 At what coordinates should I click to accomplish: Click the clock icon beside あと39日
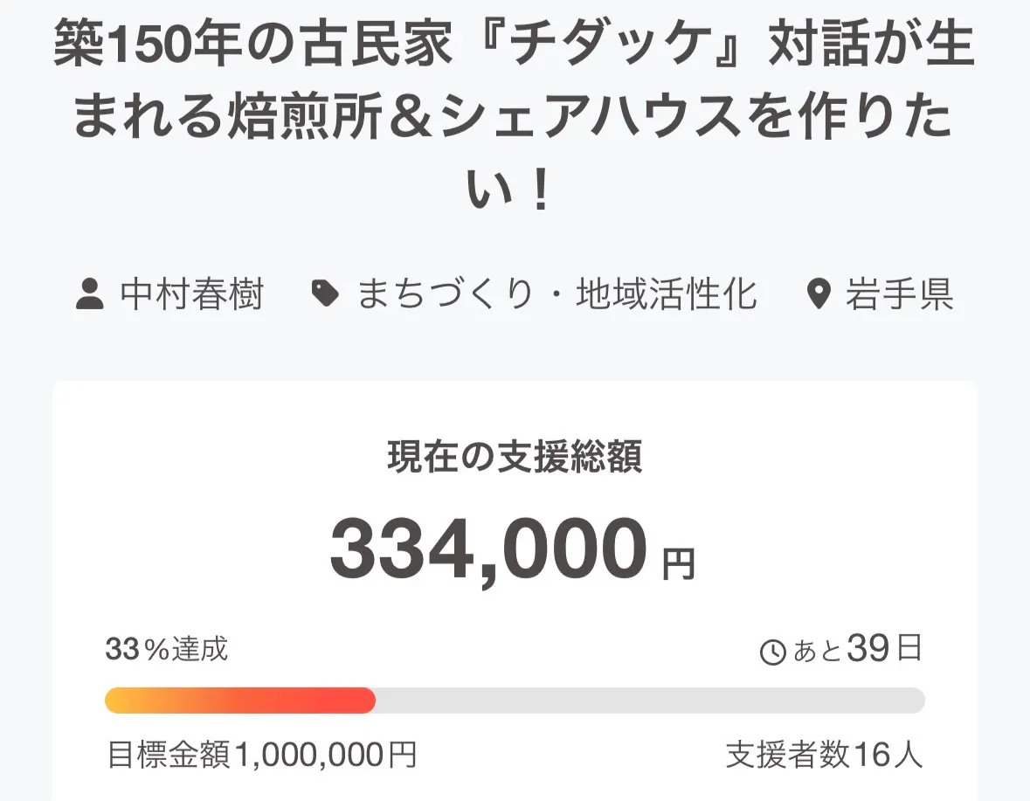point(773,652)
